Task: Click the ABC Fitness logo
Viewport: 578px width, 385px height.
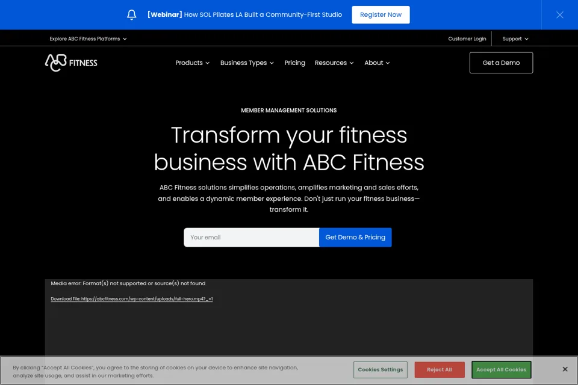Action: [71, 63]
